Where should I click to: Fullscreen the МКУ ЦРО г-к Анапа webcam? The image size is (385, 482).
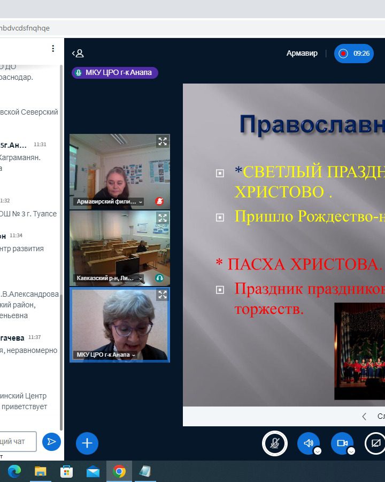(163, 295)
